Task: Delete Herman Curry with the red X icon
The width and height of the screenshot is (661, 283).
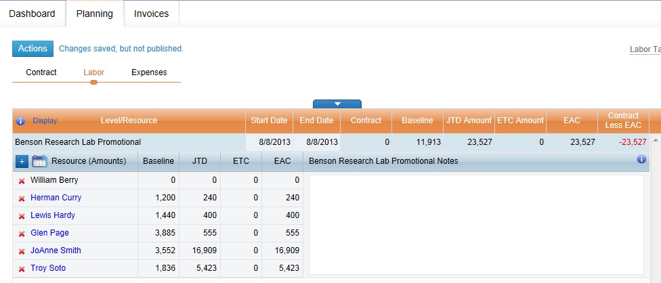Action: [x=22, y=198]
